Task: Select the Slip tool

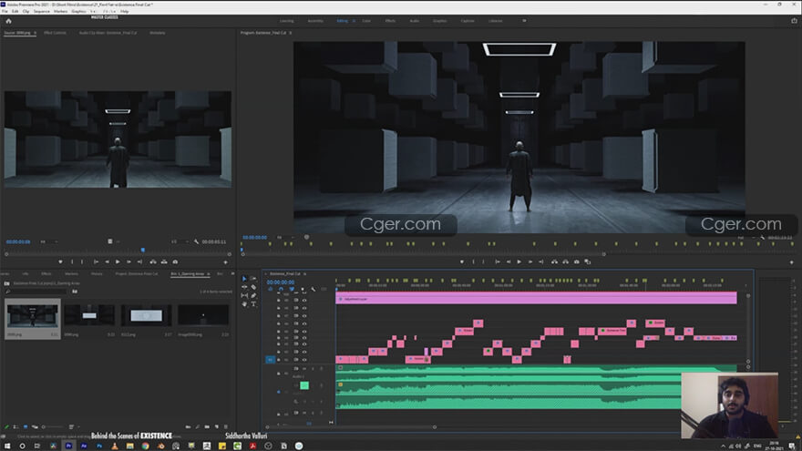Action: (x=244, y=295)
